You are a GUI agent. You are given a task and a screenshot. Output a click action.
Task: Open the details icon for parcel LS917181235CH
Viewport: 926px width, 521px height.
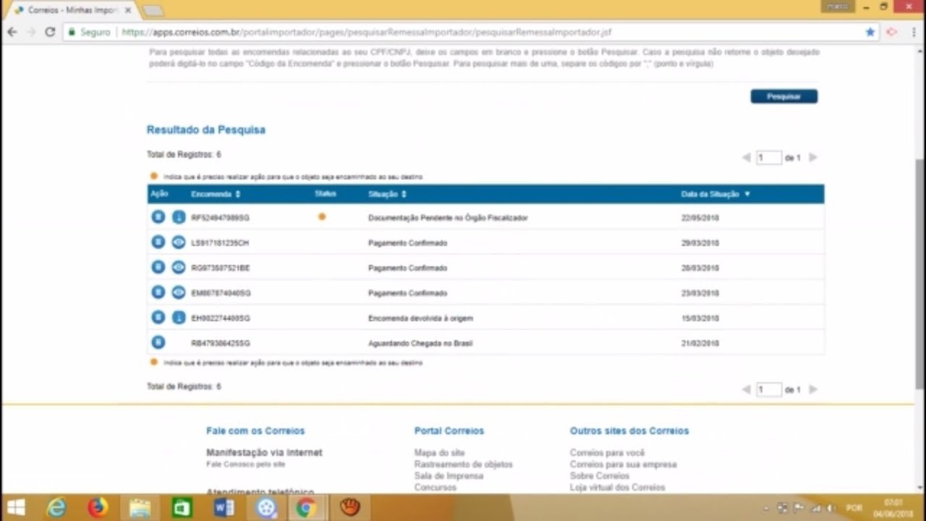click(x=158, y=242)
